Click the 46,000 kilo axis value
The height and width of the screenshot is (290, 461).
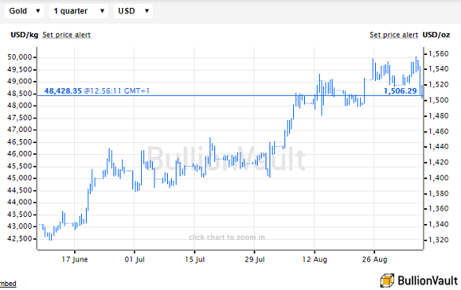pos(20,154)
